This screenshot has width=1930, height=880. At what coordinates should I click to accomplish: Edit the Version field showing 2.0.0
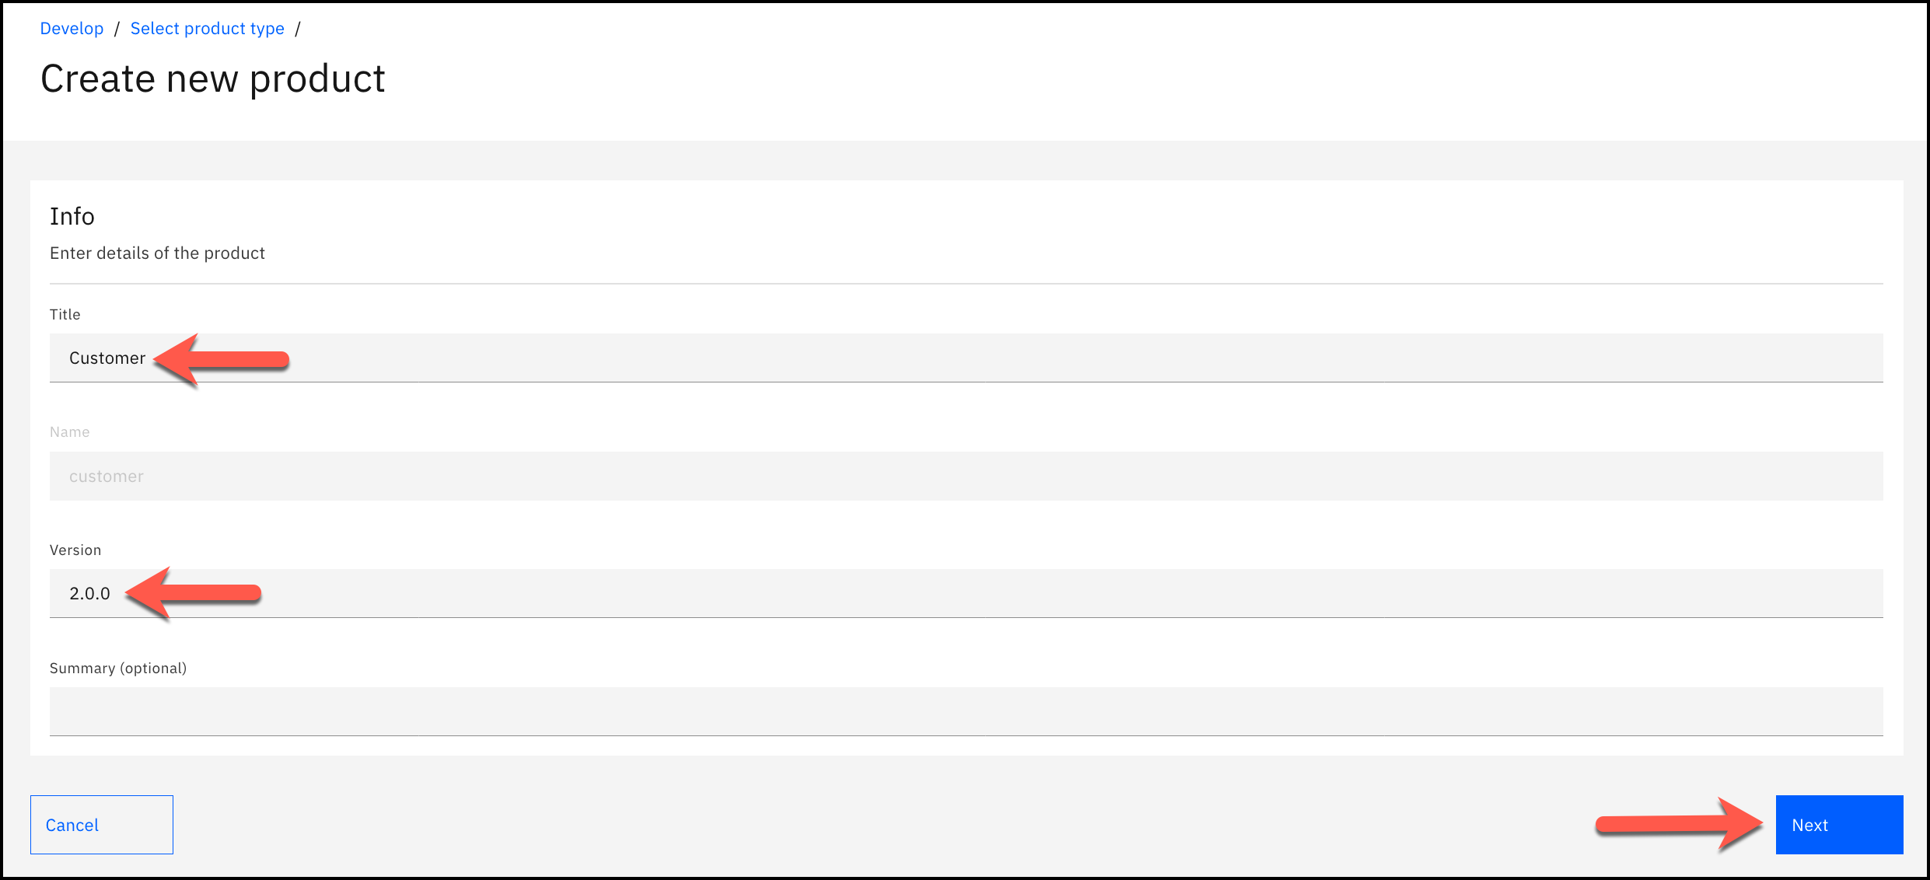[964, 593]
